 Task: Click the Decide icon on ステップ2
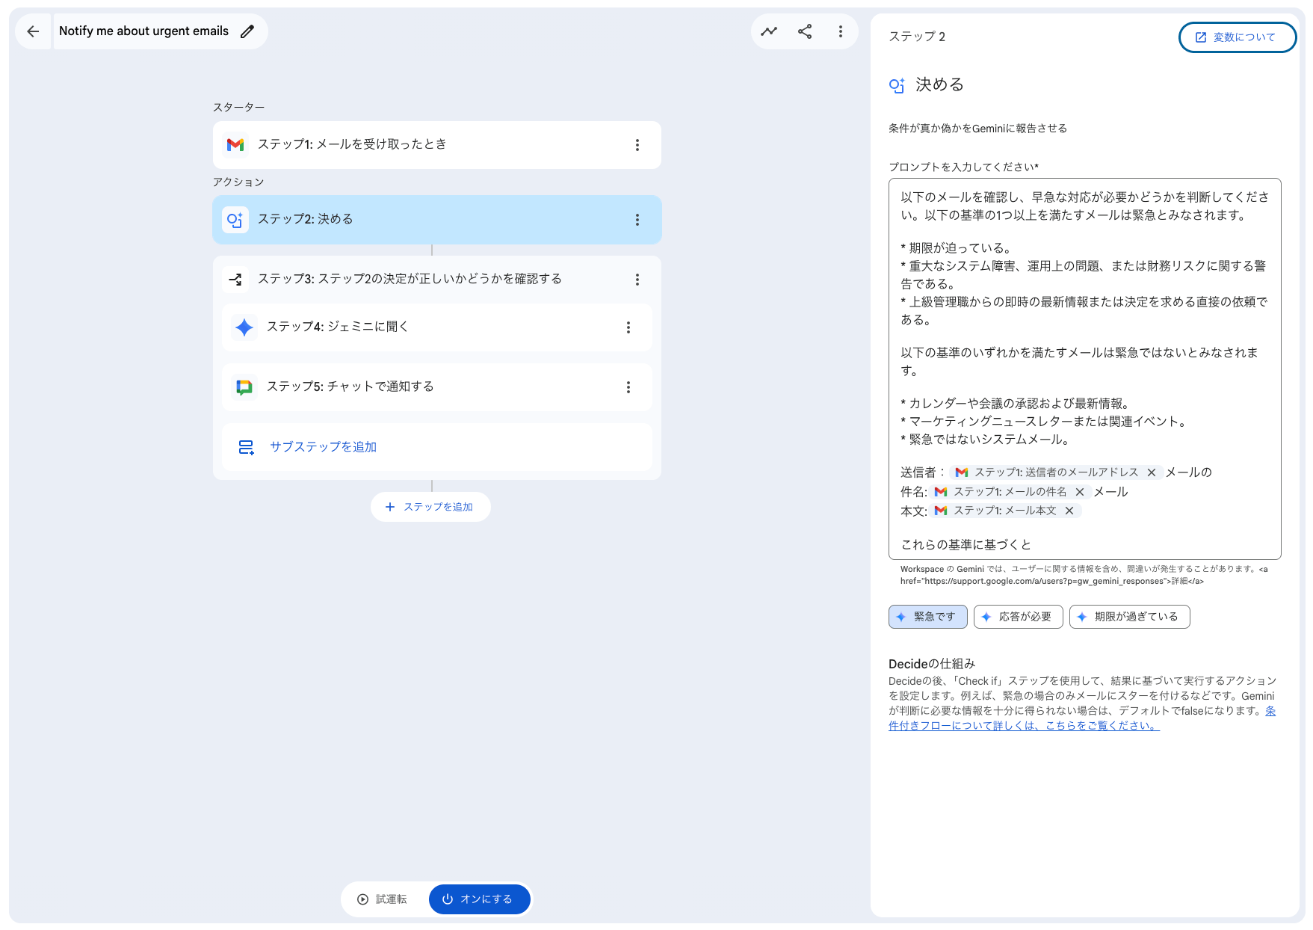(x=235, y=219)
